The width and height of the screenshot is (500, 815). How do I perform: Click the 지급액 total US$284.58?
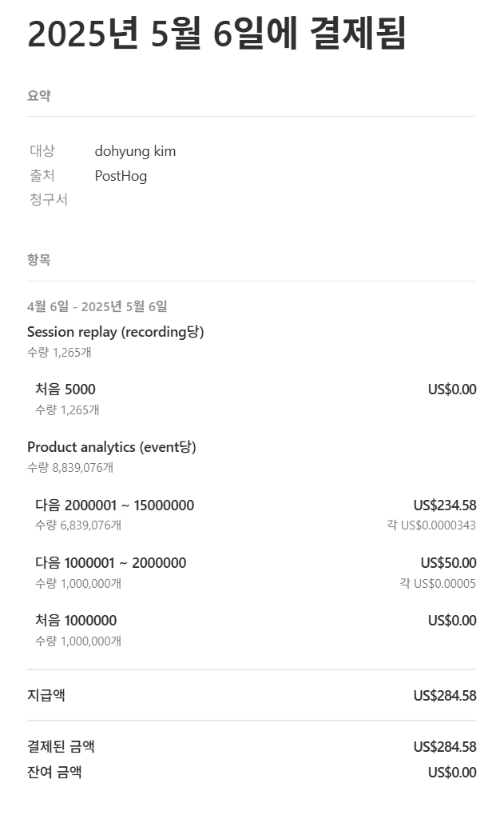pos(445,696)
